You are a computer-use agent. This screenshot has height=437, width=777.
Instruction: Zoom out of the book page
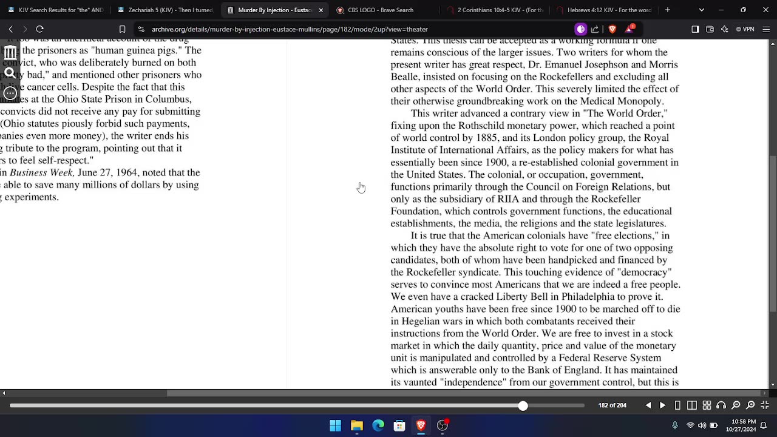[736, 405]
